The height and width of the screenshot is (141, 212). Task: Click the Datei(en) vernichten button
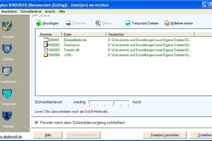point(165,135)
